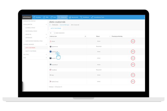The image size is (167, 111).
Task: Expand the iCal Sync sidebar section
Action: [x=46, y=54]
